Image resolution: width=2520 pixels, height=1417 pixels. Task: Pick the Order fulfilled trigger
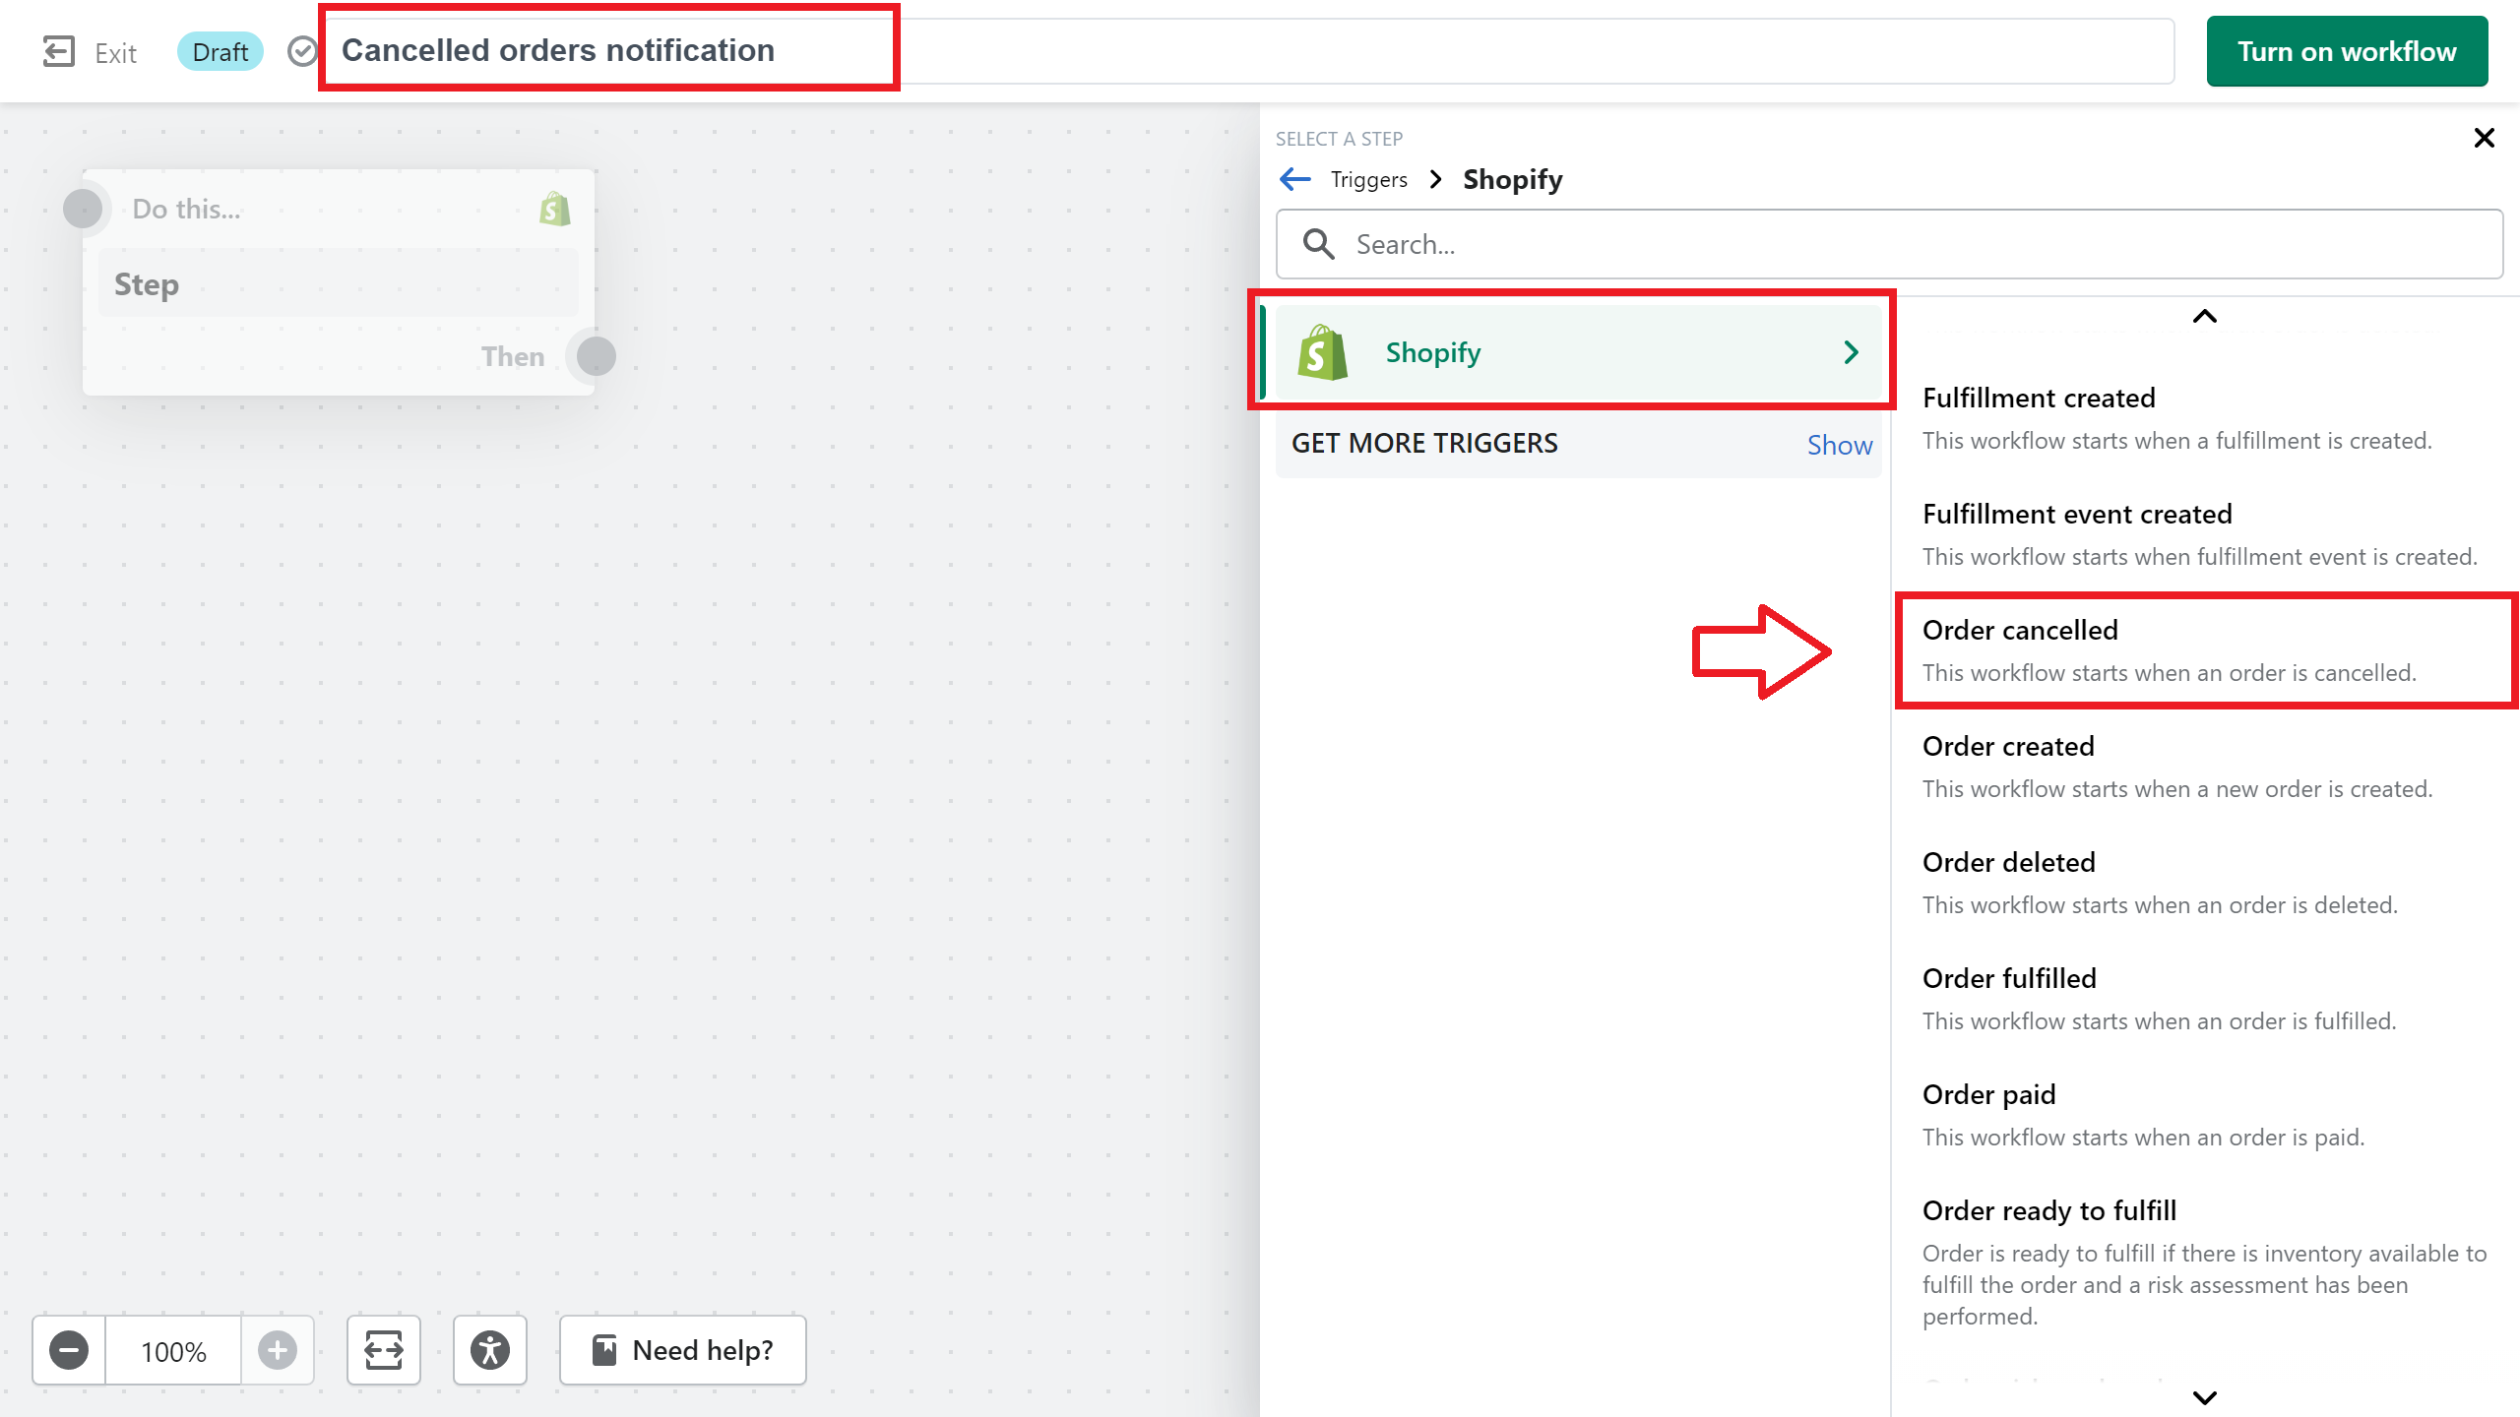[2205, 1000]
